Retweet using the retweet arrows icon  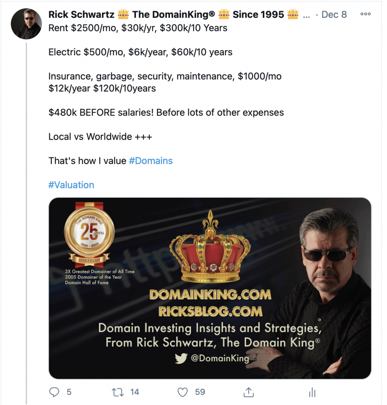tap(117, 392)
